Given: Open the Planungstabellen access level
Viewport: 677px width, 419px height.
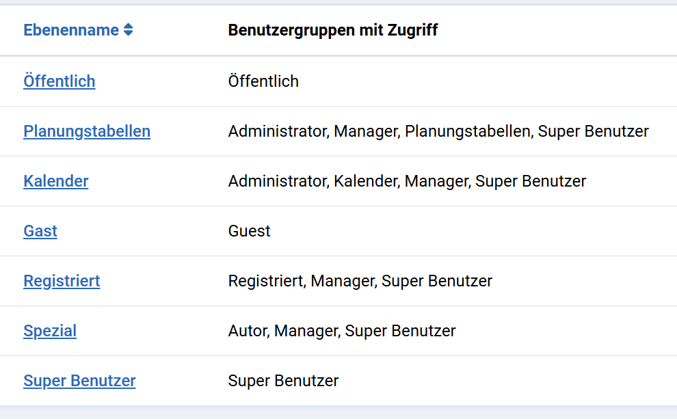Looking at the screenshot, I should click(86, 131).
